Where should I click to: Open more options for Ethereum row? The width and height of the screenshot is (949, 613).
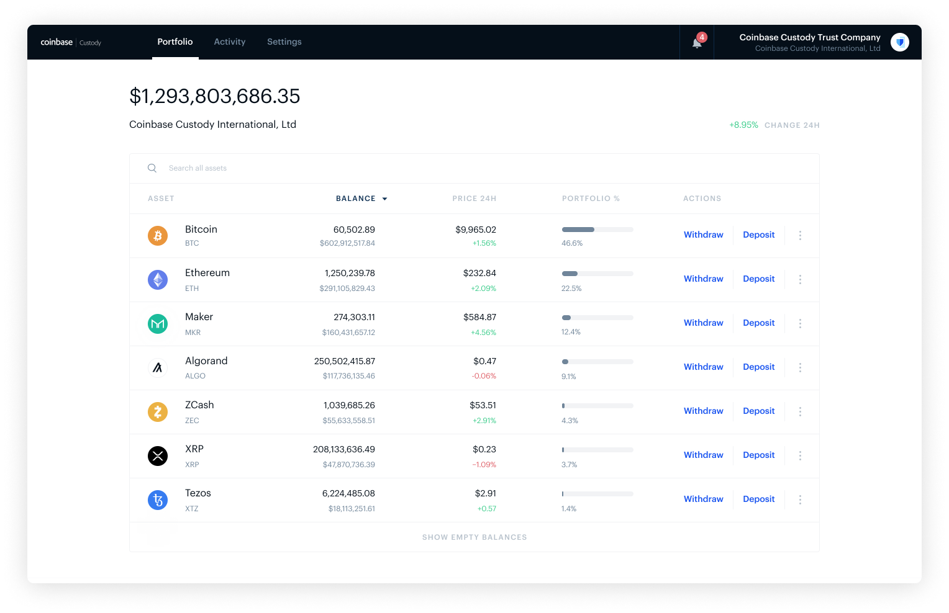800,280
